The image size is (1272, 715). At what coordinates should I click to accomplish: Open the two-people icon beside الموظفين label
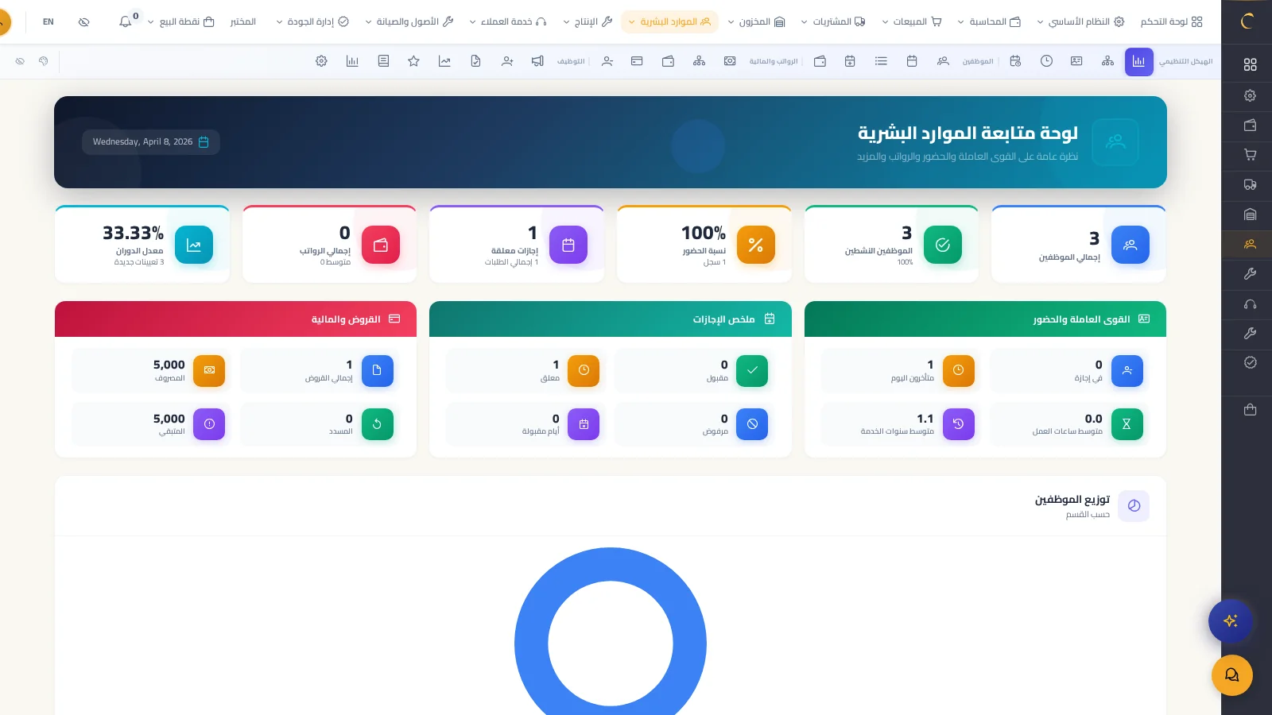943,61
